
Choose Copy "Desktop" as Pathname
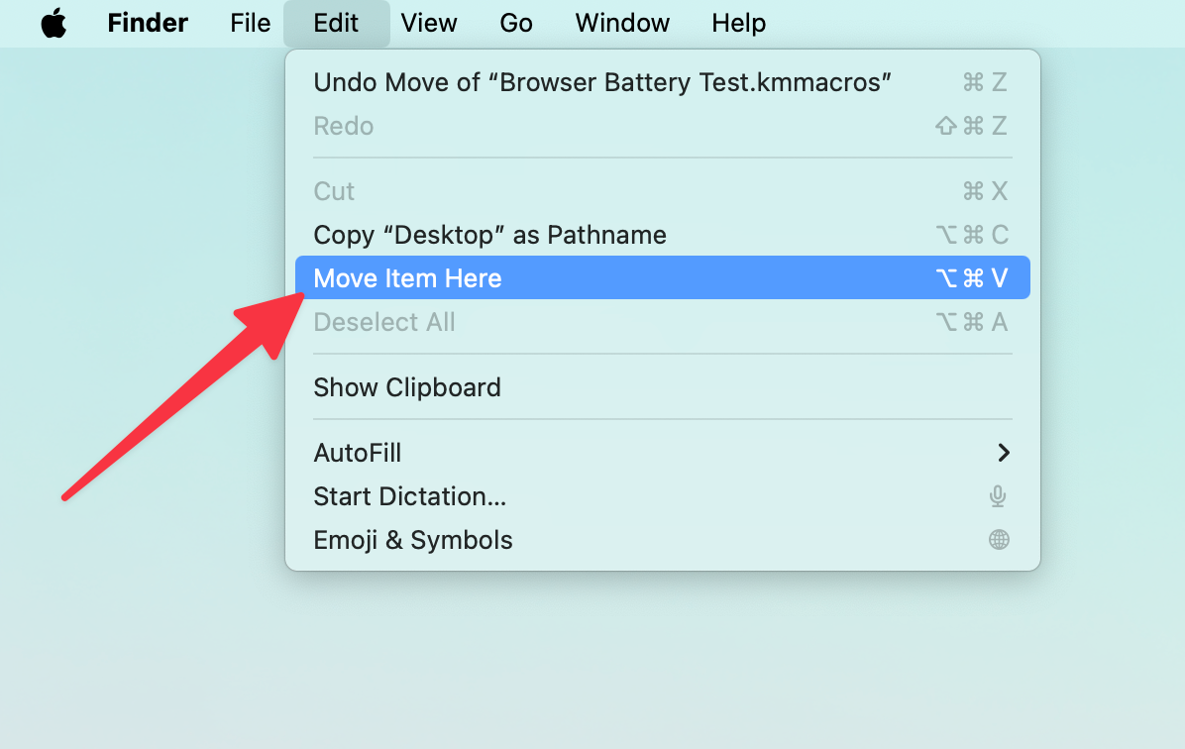pos(489,235)
